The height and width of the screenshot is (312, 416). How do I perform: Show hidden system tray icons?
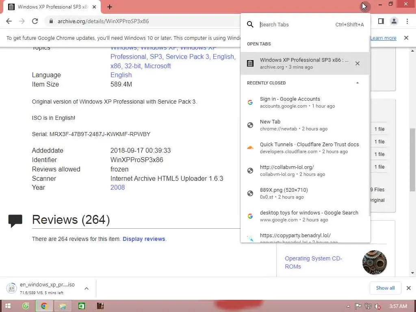[x=348, y=307]
